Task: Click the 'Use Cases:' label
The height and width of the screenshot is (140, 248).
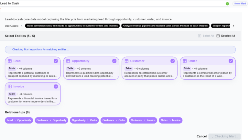Action: click(x=12, y=26)
